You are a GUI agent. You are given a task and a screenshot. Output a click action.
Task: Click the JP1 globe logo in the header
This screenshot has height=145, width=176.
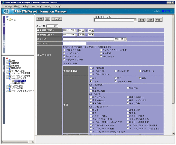tap(6, 11)
